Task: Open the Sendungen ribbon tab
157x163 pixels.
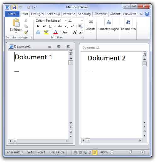Action: point(84,14)
